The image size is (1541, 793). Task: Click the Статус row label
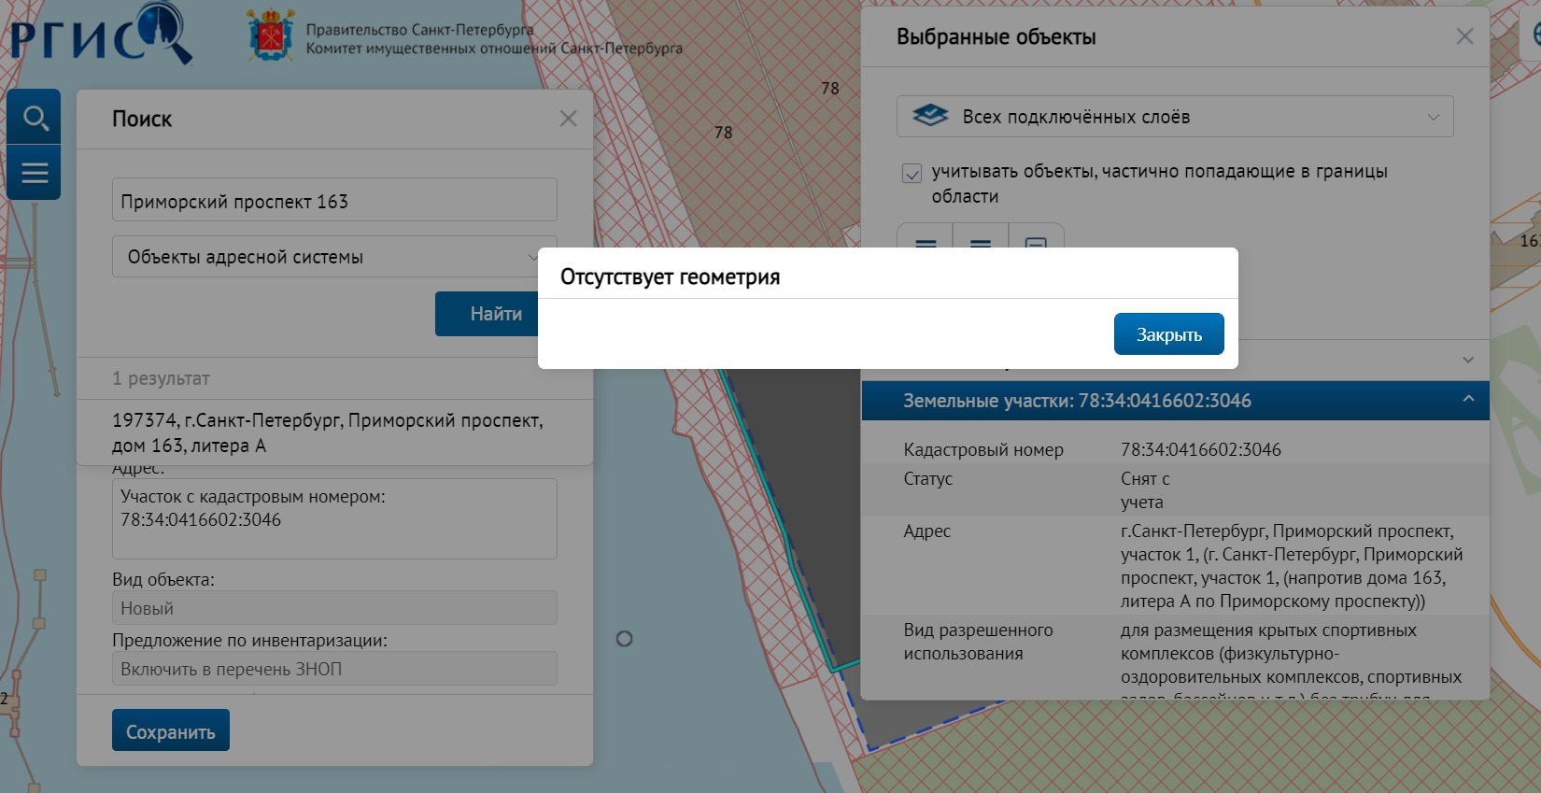pyautogui.click(x=928, y=478)
